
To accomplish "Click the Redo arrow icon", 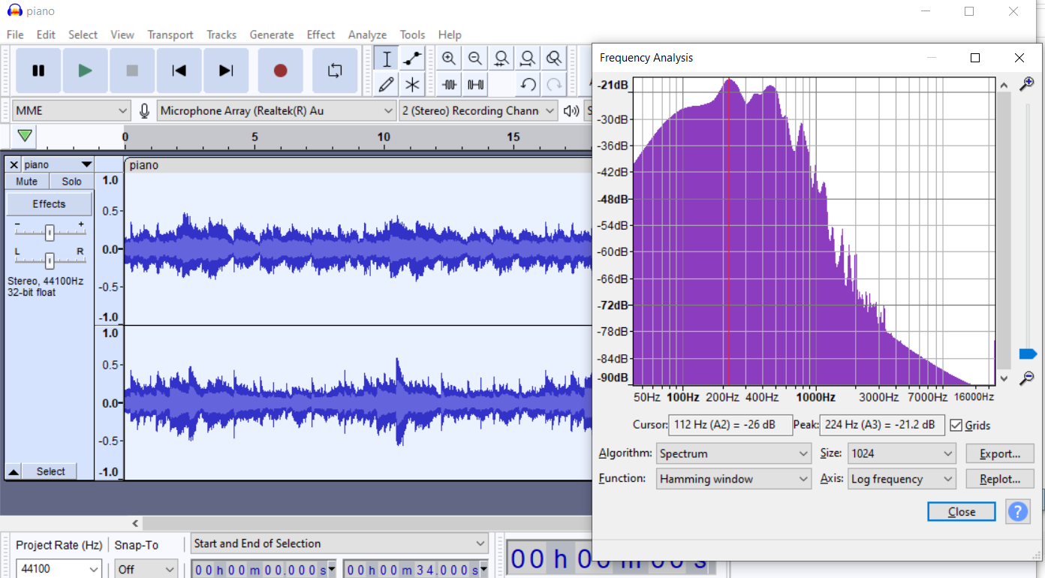I will [x=554, y=84].
